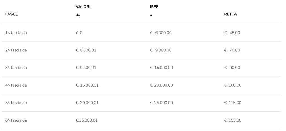The width and height of the screenshot is (286, 131).
Task: Select the 1^ fascia da row label
Action: pos(16,33)
